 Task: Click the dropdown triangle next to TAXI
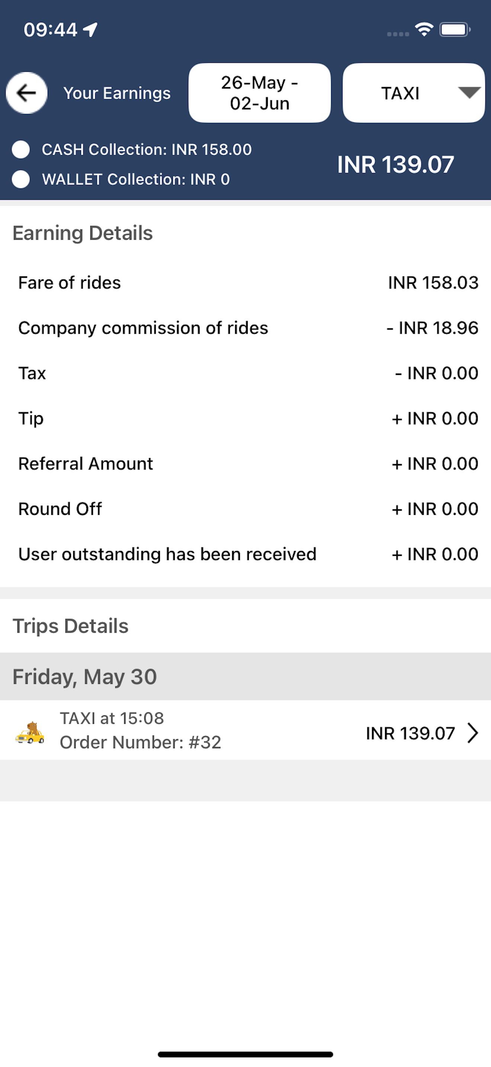click(x=469, y=93)
